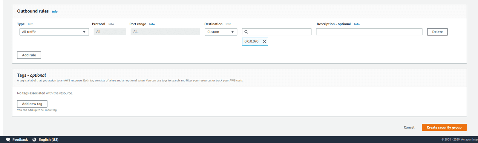This screenshot has height=143, width=478.
Task: Select English (US) language option
Action: click(48, 139)
